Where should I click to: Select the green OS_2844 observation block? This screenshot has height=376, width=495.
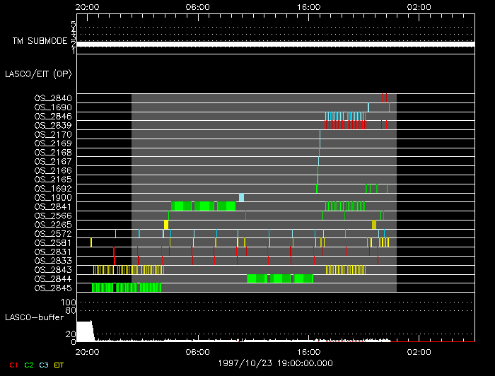[x=280, y=278]
